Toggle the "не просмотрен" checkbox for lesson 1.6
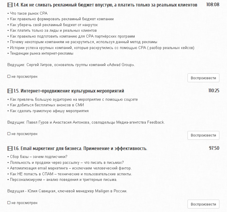The image size is (227, 212). [9, 203]
